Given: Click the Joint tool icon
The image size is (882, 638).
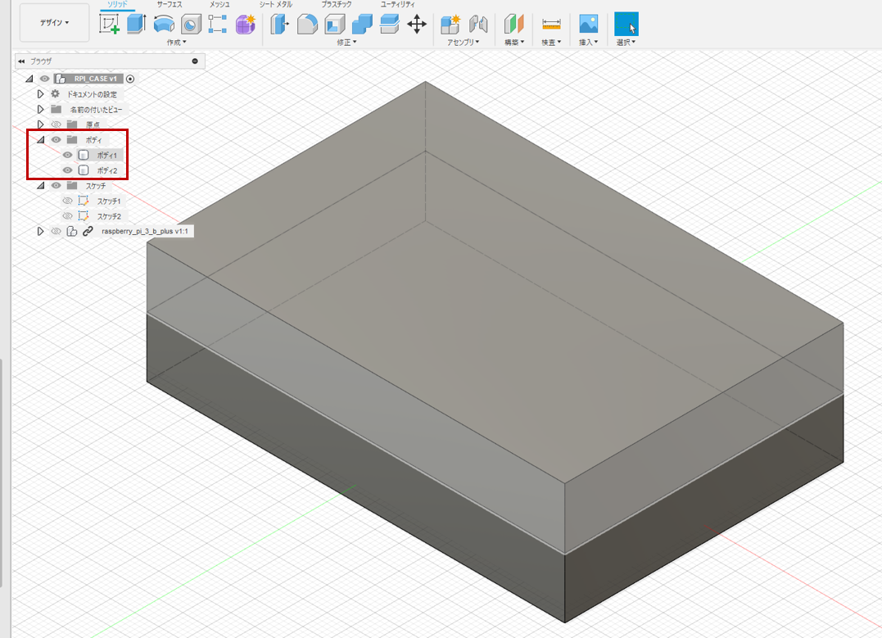Looking at the screenshot, I should point(478,25).
